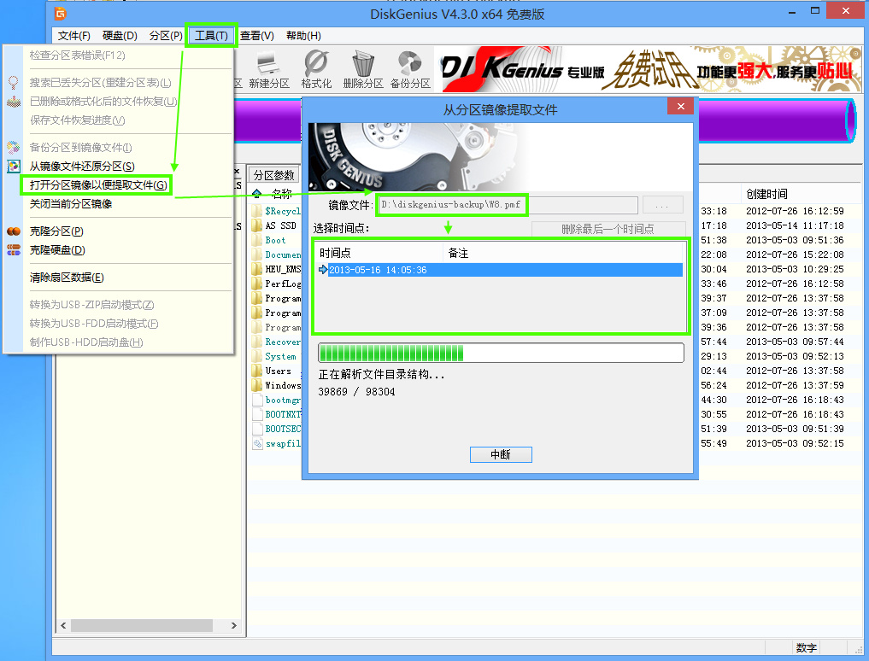Open the 文件(F) menu
869x661 pixels.
(x=73, y=36)
